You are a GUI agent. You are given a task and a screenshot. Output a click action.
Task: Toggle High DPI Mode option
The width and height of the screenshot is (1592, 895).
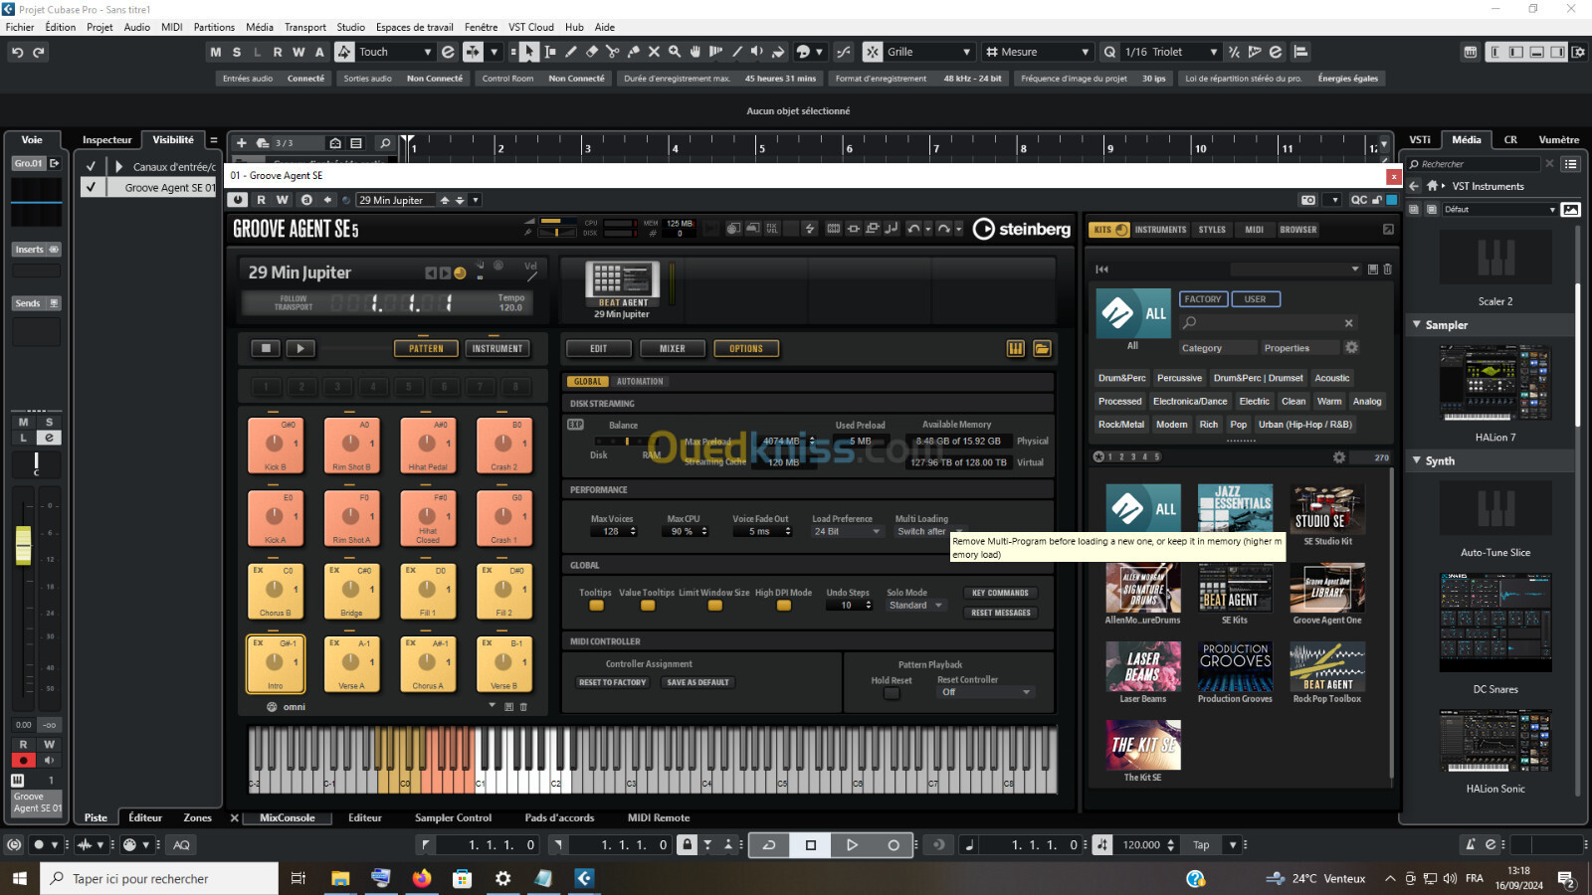[784, 606]
